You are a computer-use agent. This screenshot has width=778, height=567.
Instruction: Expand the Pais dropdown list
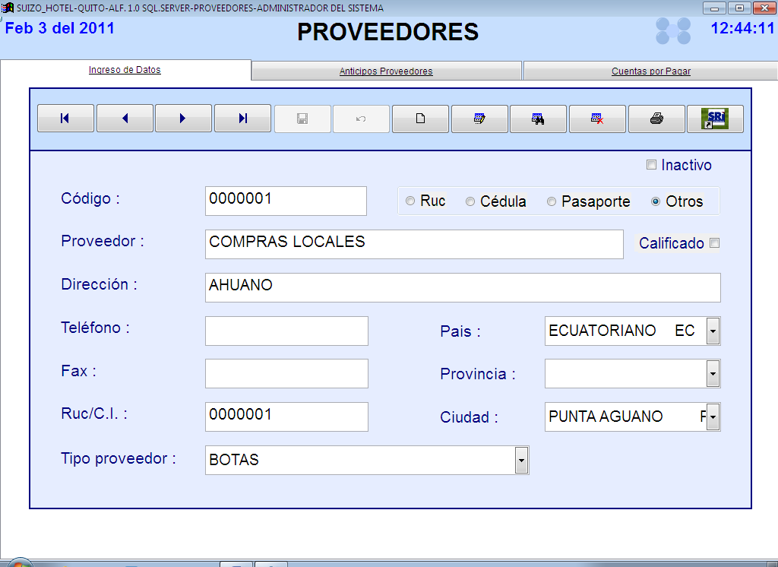tap(713, 331)
